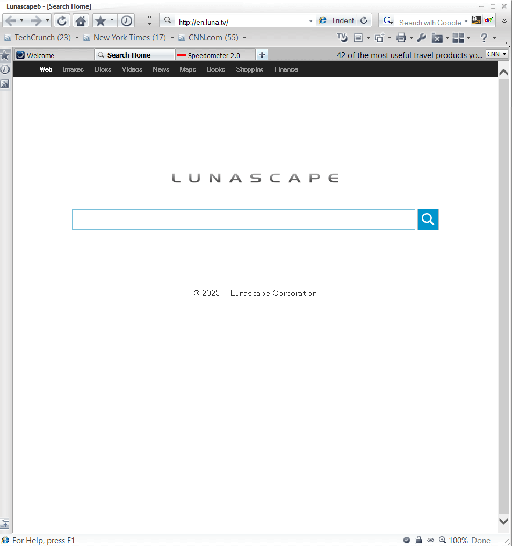Screen dimensions: 512x546
Task: Expand the TechCrunch feed dropdown arrow
Action: pos(77,38)
